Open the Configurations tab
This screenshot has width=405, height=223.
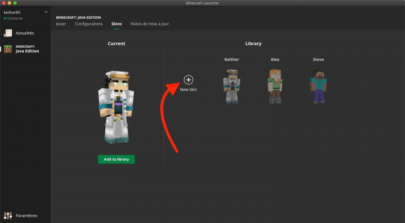89,24
